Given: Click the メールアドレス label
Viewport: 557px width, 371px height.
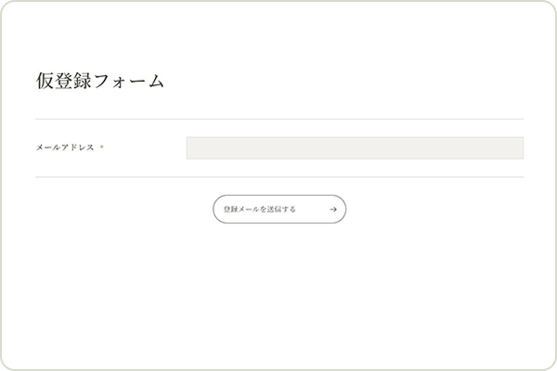Looking at the screenshot, I should [65, 148].
